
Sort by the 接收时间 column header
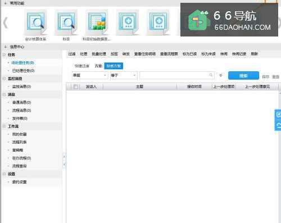194,87
